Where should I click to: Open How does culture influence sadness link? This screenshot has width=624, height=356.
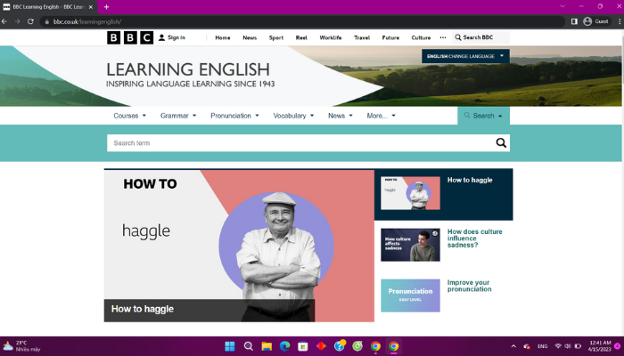475,238
